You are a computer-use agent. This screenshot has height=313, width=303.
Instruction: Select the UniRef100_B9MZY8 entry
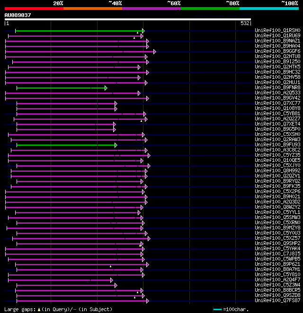coord(277,228)
